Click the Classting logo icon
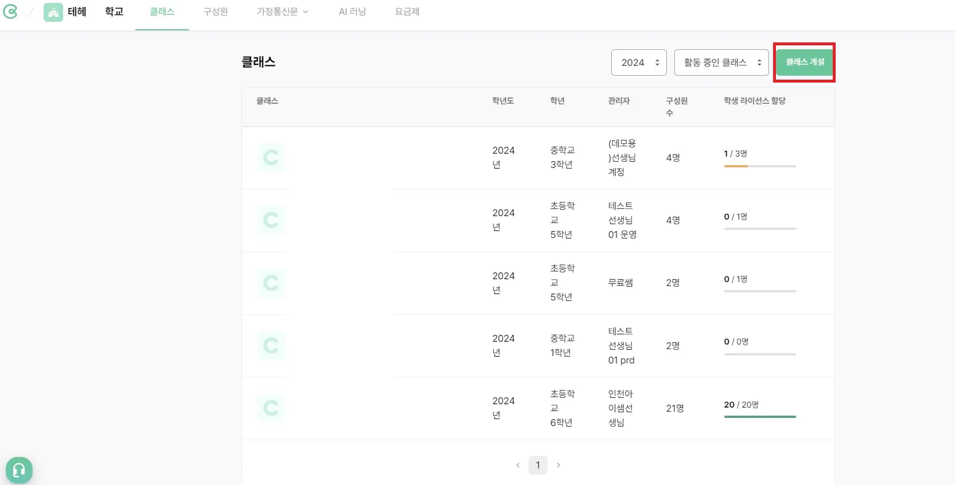The image size is (955, 485). 10,11
